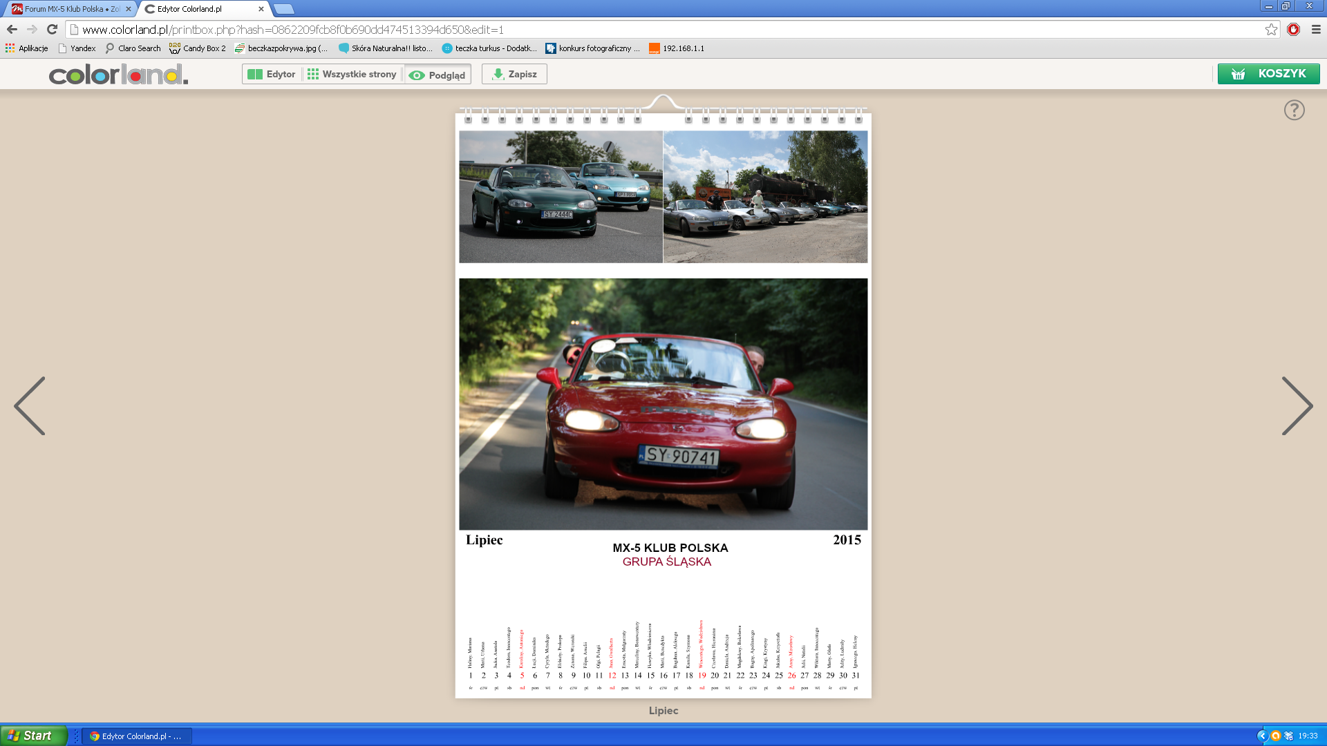Close the Forum MX-5 Klub Polska tab
1327x746 pixels.
pyautogui.click(x=128, y=9)
